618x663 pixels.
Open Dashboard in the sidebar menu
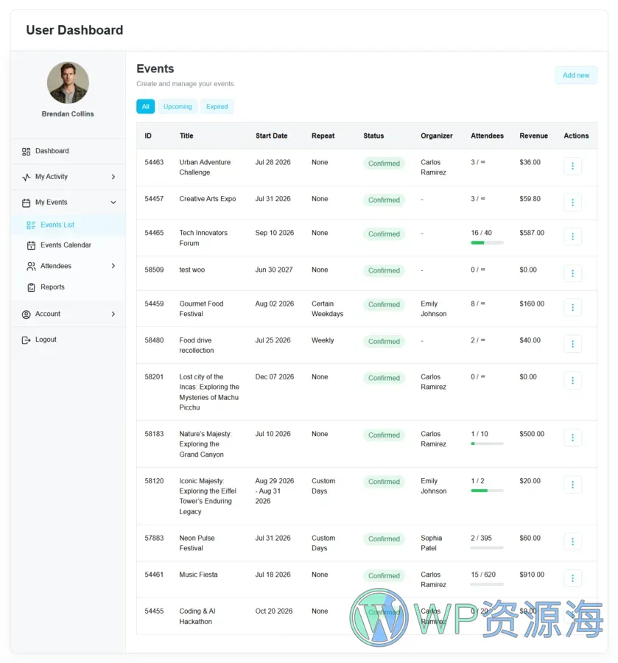pos(68,151)
